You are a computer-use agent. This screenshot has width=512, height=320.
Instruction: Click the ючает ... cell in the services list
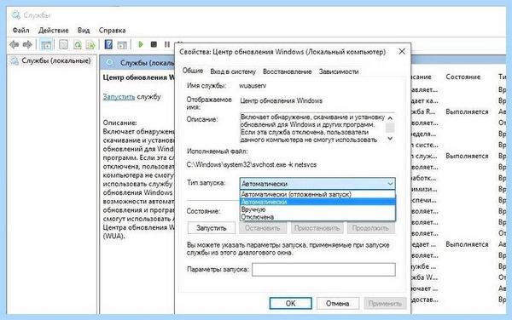tap(424, 289)
